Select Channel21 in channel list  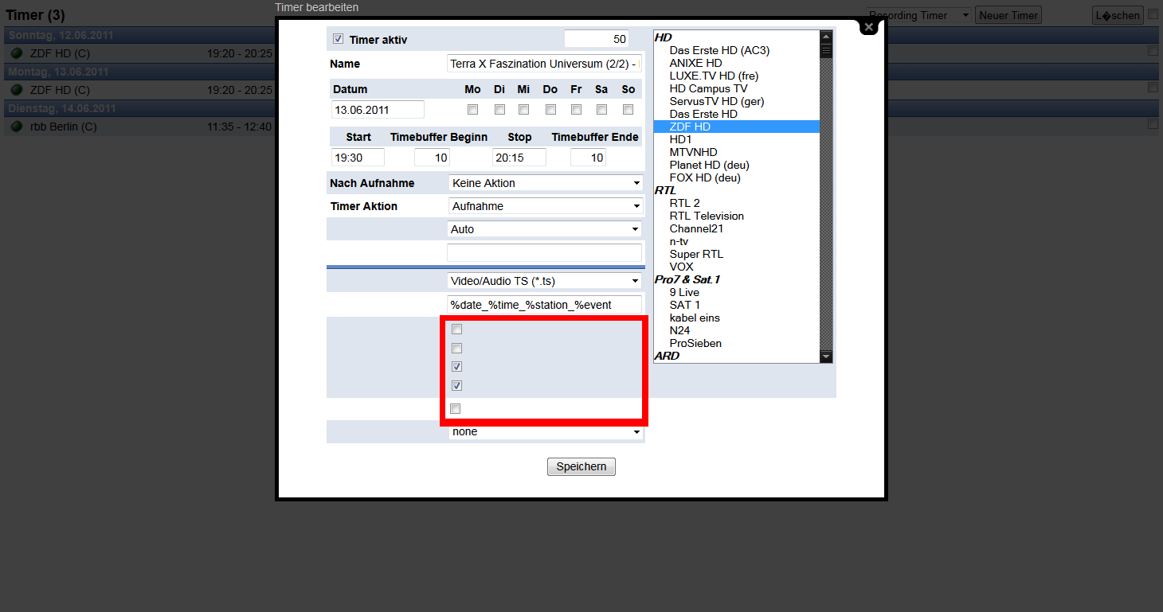click(x=695, y=228)
